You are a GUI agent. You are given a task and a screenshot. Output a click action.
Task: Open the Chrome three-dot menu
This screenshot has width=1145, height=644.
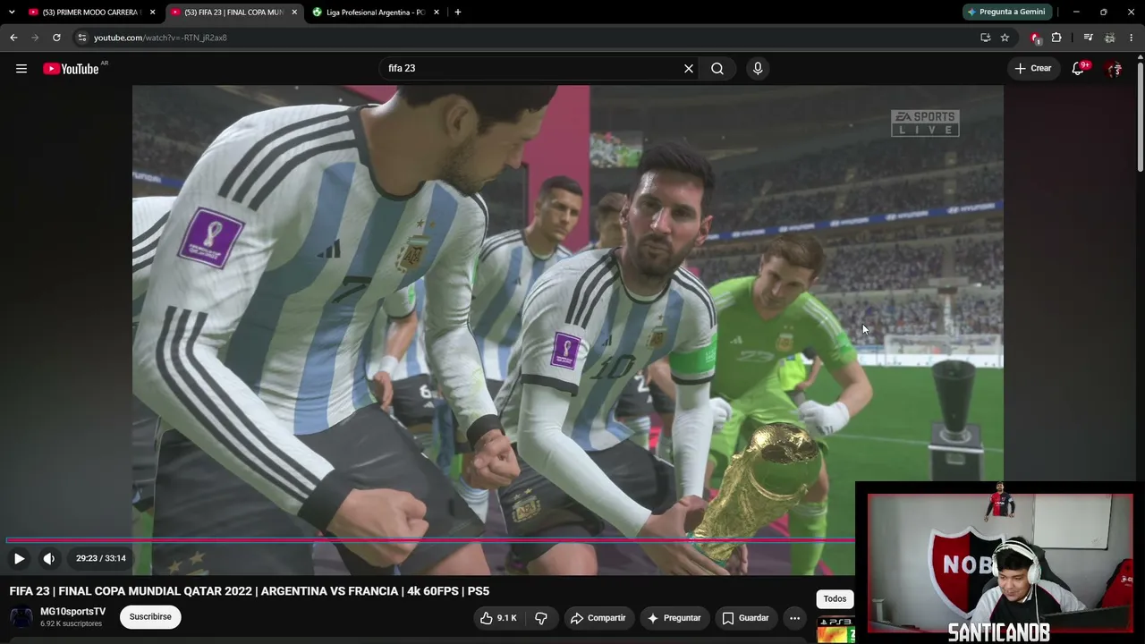tap(1132, 38)
